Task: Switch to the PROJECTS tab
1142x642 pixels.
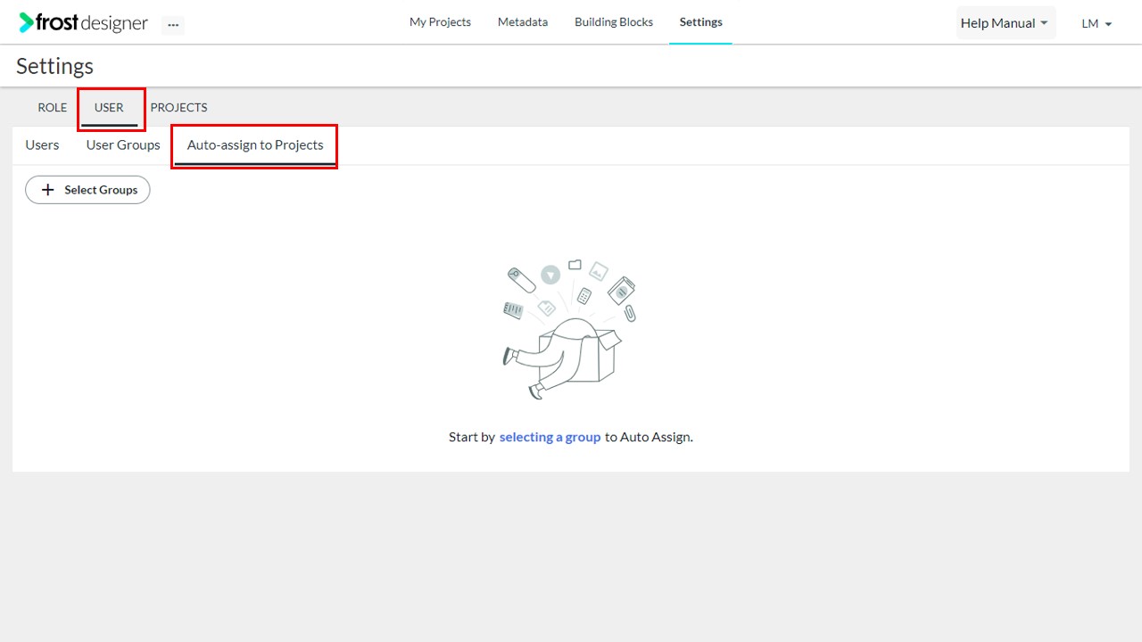Action: click(178, 107)
